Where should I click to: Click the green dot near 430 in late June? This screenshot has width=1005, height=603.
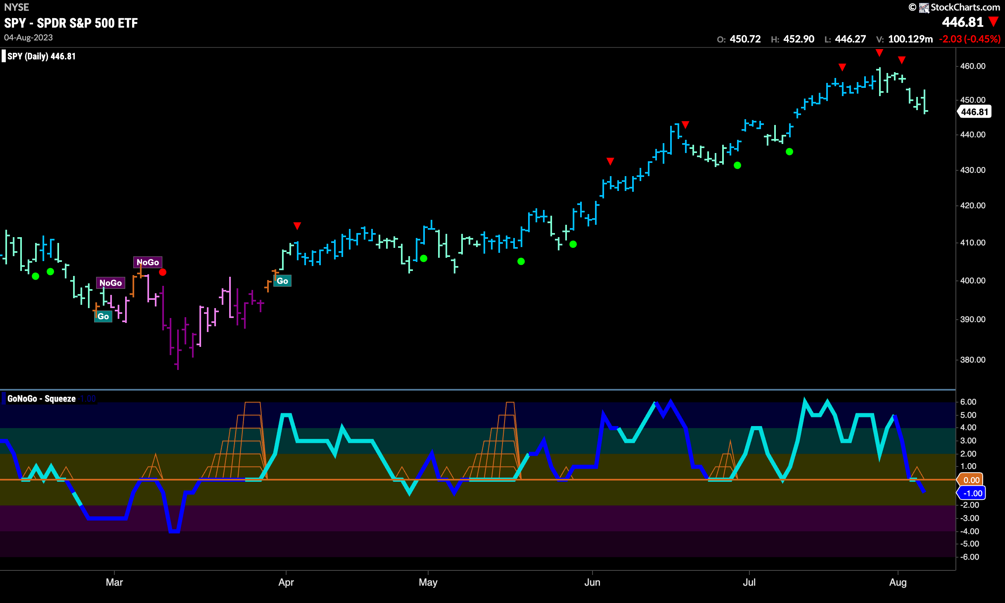(737, 165)
